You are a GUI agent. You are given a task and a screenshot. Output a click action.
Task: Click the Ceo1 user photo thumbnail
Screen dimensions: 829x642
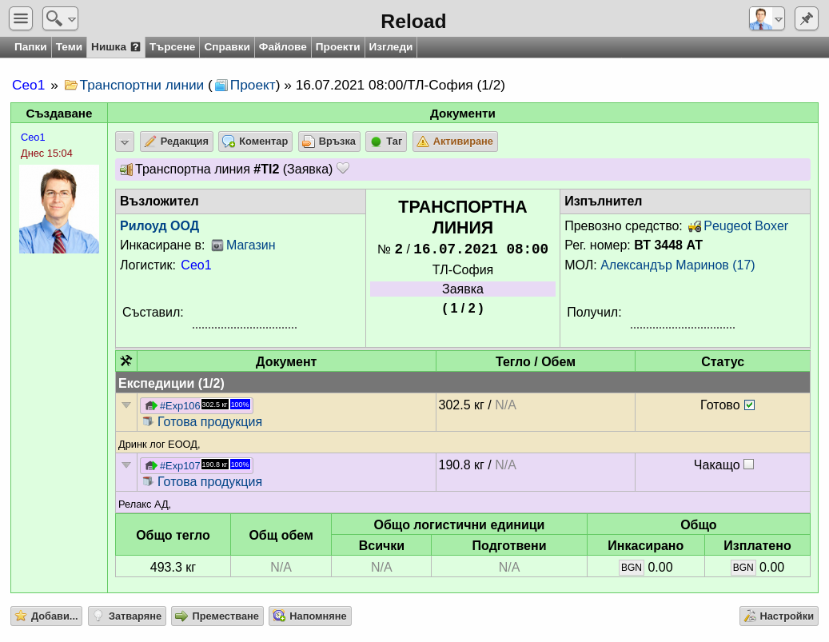(x=59, y=209)
